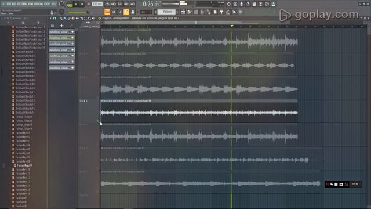This screenshot has width=371, height=209.
Task: Select the FusionKeys09 item in browser
Action: click(24, 165)
